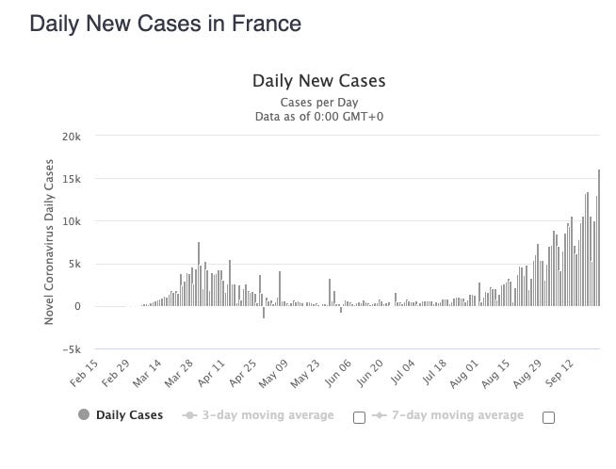Click the isolated tall bar near May 09

(x=280, y=288)
